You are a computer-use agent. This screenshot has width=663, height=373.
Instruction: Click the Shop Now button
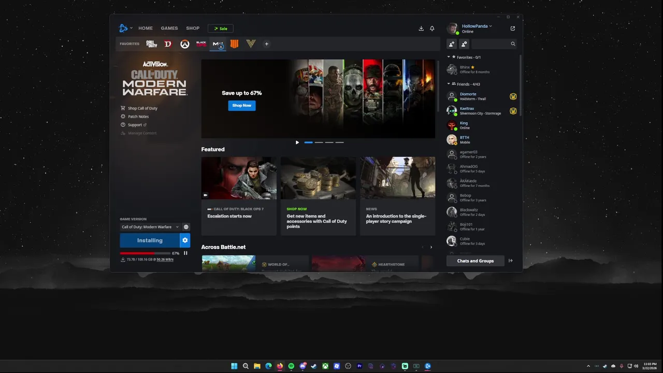tap(242, 105)
